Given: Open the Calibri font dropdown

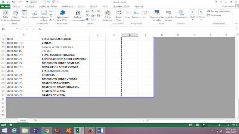Looking at the screenshot, I should [44, 2].
